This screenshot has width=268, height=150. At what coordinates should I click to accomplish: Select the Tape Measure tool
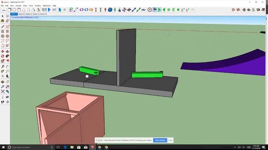(3, 67)
